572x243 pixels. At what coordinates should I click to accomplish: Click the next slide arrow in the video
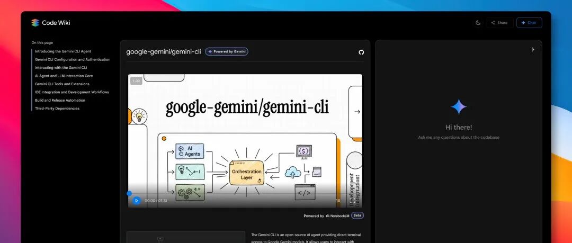point(357,112)
